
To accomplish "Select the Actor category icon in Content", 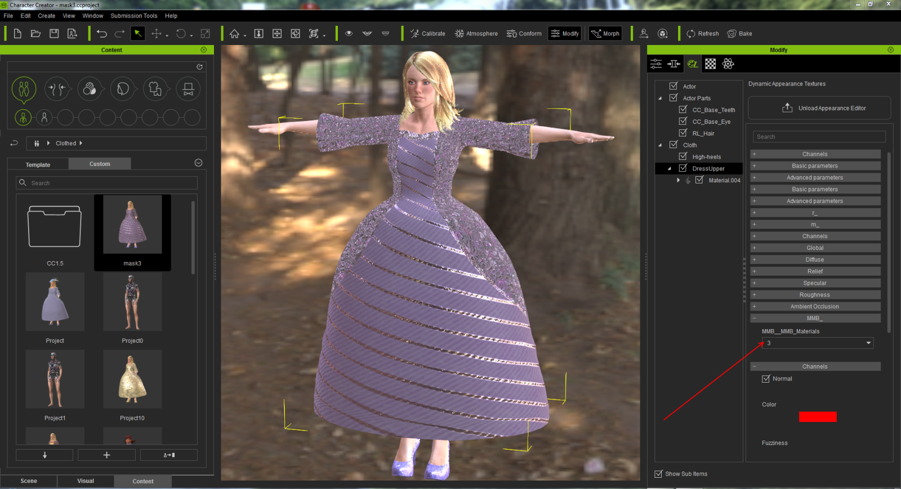I will click(24, 89).
